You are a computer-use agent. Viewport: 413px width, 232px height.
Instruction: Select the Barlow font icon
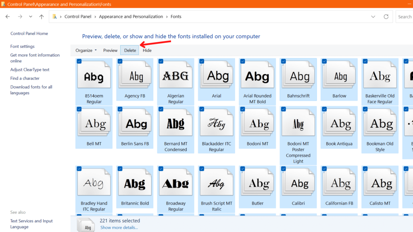pyautogui.click(x=339, y=75)
